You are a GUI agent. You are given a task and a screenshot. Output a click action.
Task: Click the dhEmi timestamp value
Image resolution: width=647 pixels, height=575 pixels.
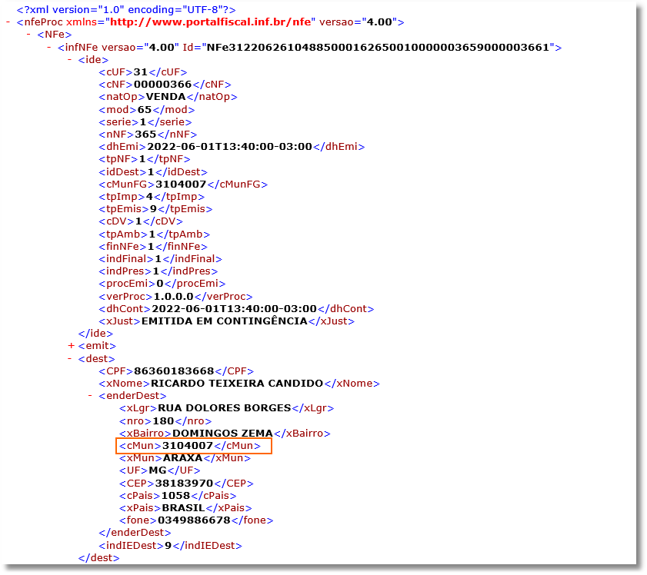(x=229, y=147)
